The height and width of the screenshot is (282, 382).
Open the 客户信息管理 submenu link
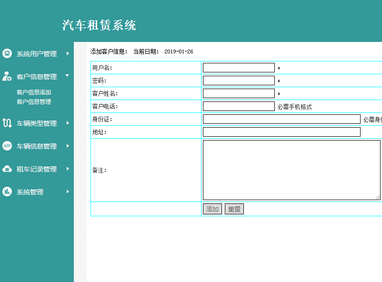pos(34,101)
